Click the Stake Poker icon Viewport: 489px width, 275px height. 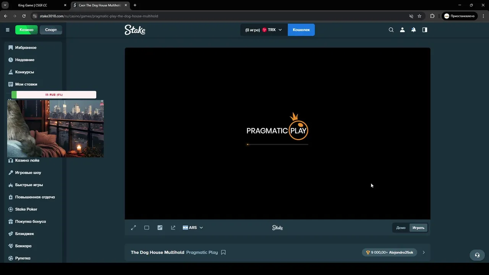(x=11, y=209)
